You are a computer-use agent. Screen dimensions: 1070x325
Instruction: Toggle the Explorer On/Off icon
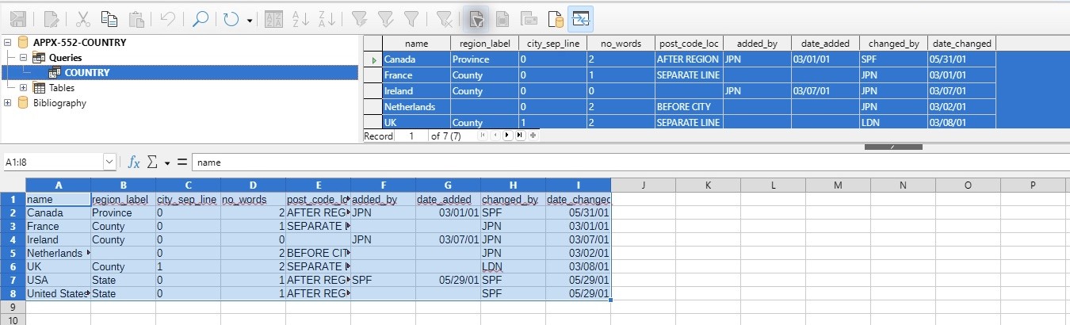pos(582,17)
